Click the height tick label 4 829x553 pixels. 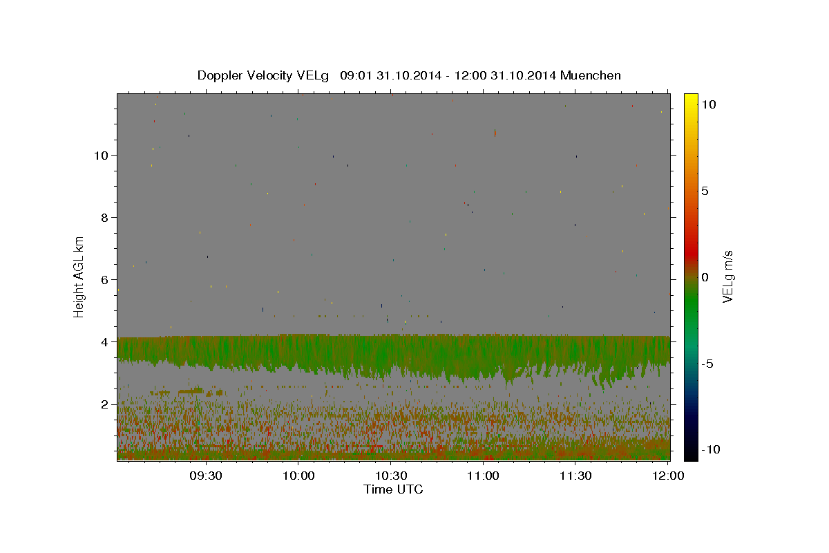(x=106, y=342)
